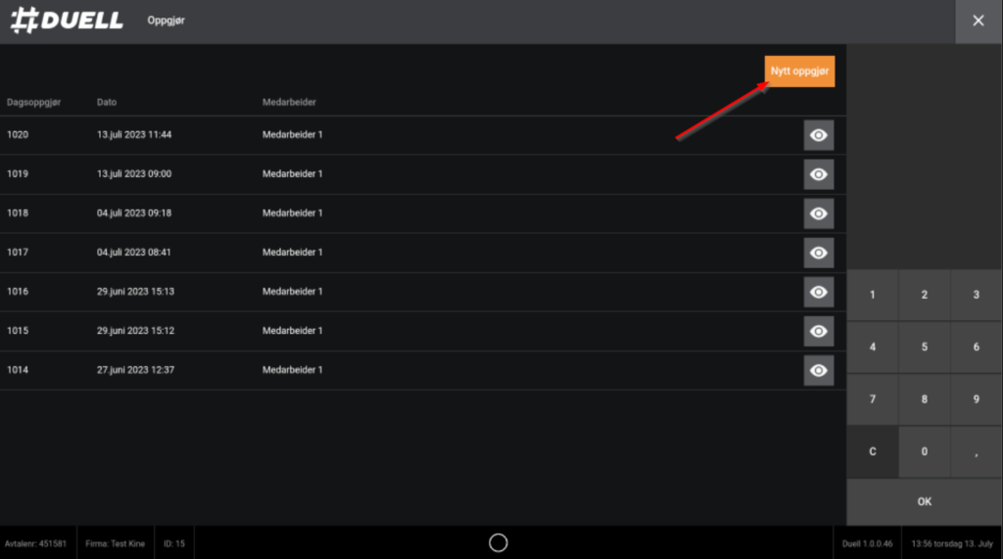View settlement 1015 via eye icon

click(818, 331)
